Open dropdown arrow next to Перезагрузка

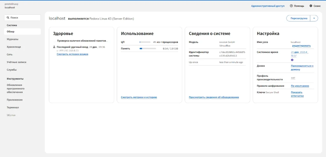314,18
